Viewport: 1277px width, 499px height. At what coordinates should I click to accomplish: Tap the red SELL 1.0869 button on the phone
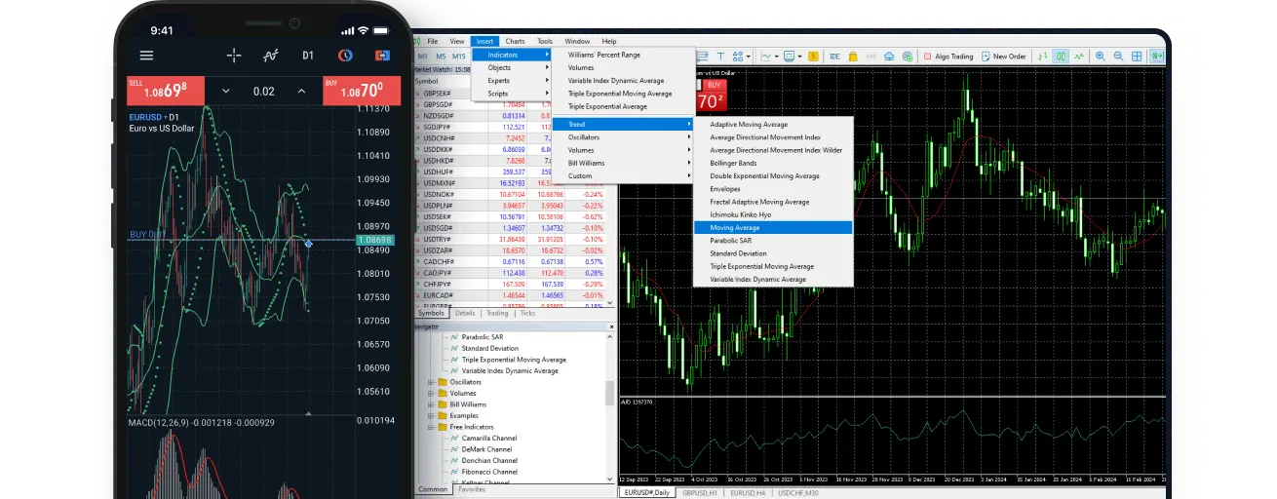point(166,91)
